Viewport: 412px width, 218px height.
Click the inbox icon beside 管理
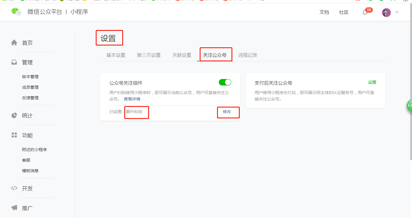(x=14, y=62)
